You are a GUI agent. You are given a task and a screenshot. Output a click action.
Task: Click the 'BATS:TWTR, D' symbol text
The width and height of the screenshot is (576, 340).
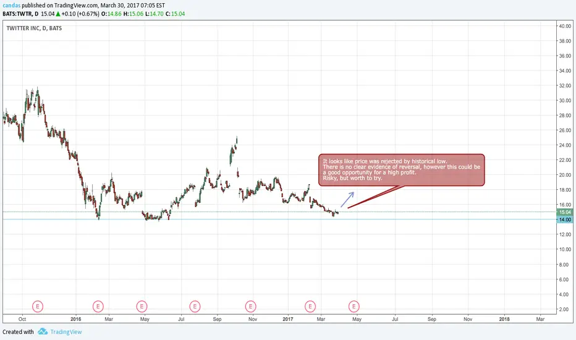click(x=20, y=14)
